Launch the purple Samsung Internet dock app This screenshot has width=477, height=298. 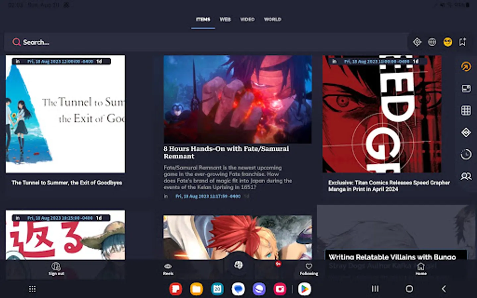pyautogui.click(x=259, y=289)
